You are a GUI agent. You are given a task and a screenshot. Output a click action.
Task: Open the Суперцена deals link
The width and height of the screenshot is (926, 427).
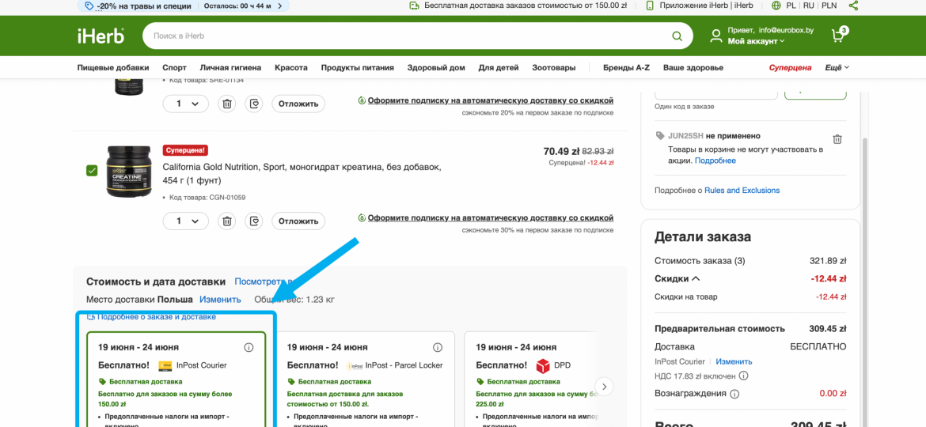click(x=790, y=68)
